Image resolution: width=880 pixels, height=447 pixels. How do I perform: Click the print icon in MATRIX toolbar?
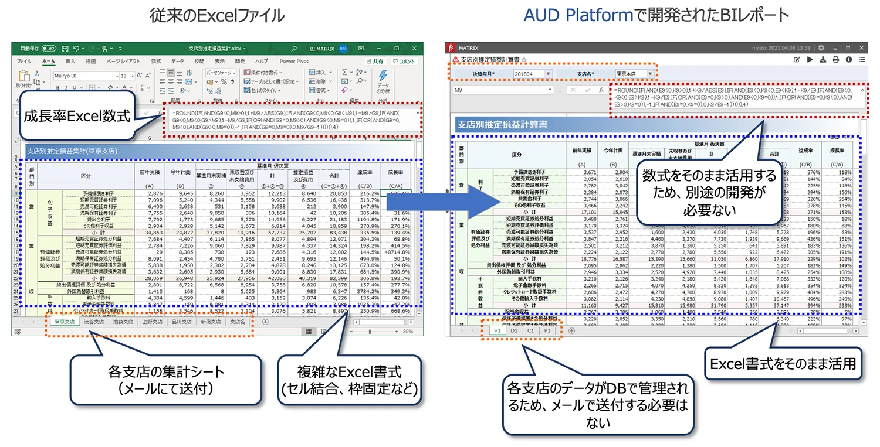click(x=836, y=59)
